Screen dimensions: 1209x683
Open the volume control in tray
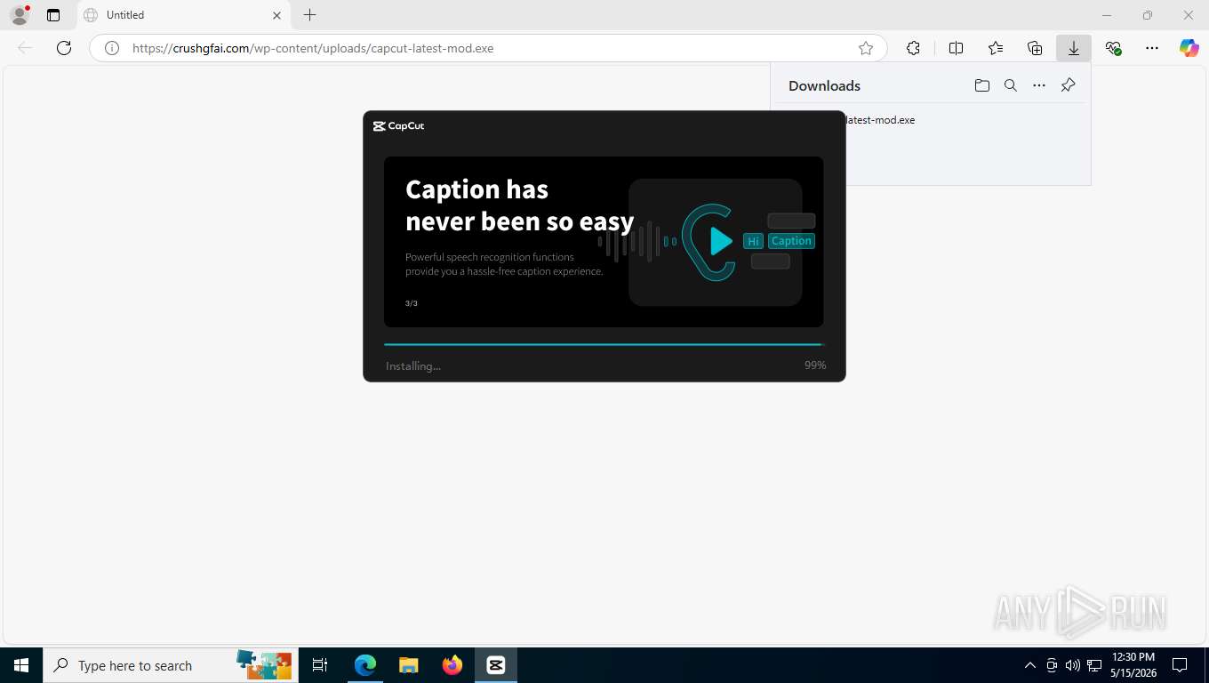pyautogui.click(x=1072, y=665)
